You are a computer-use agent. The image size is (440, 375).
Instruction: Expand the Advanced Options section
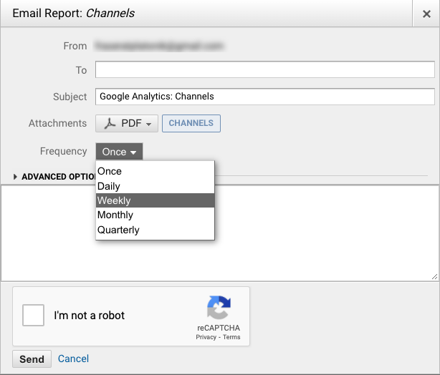[54, 177]
